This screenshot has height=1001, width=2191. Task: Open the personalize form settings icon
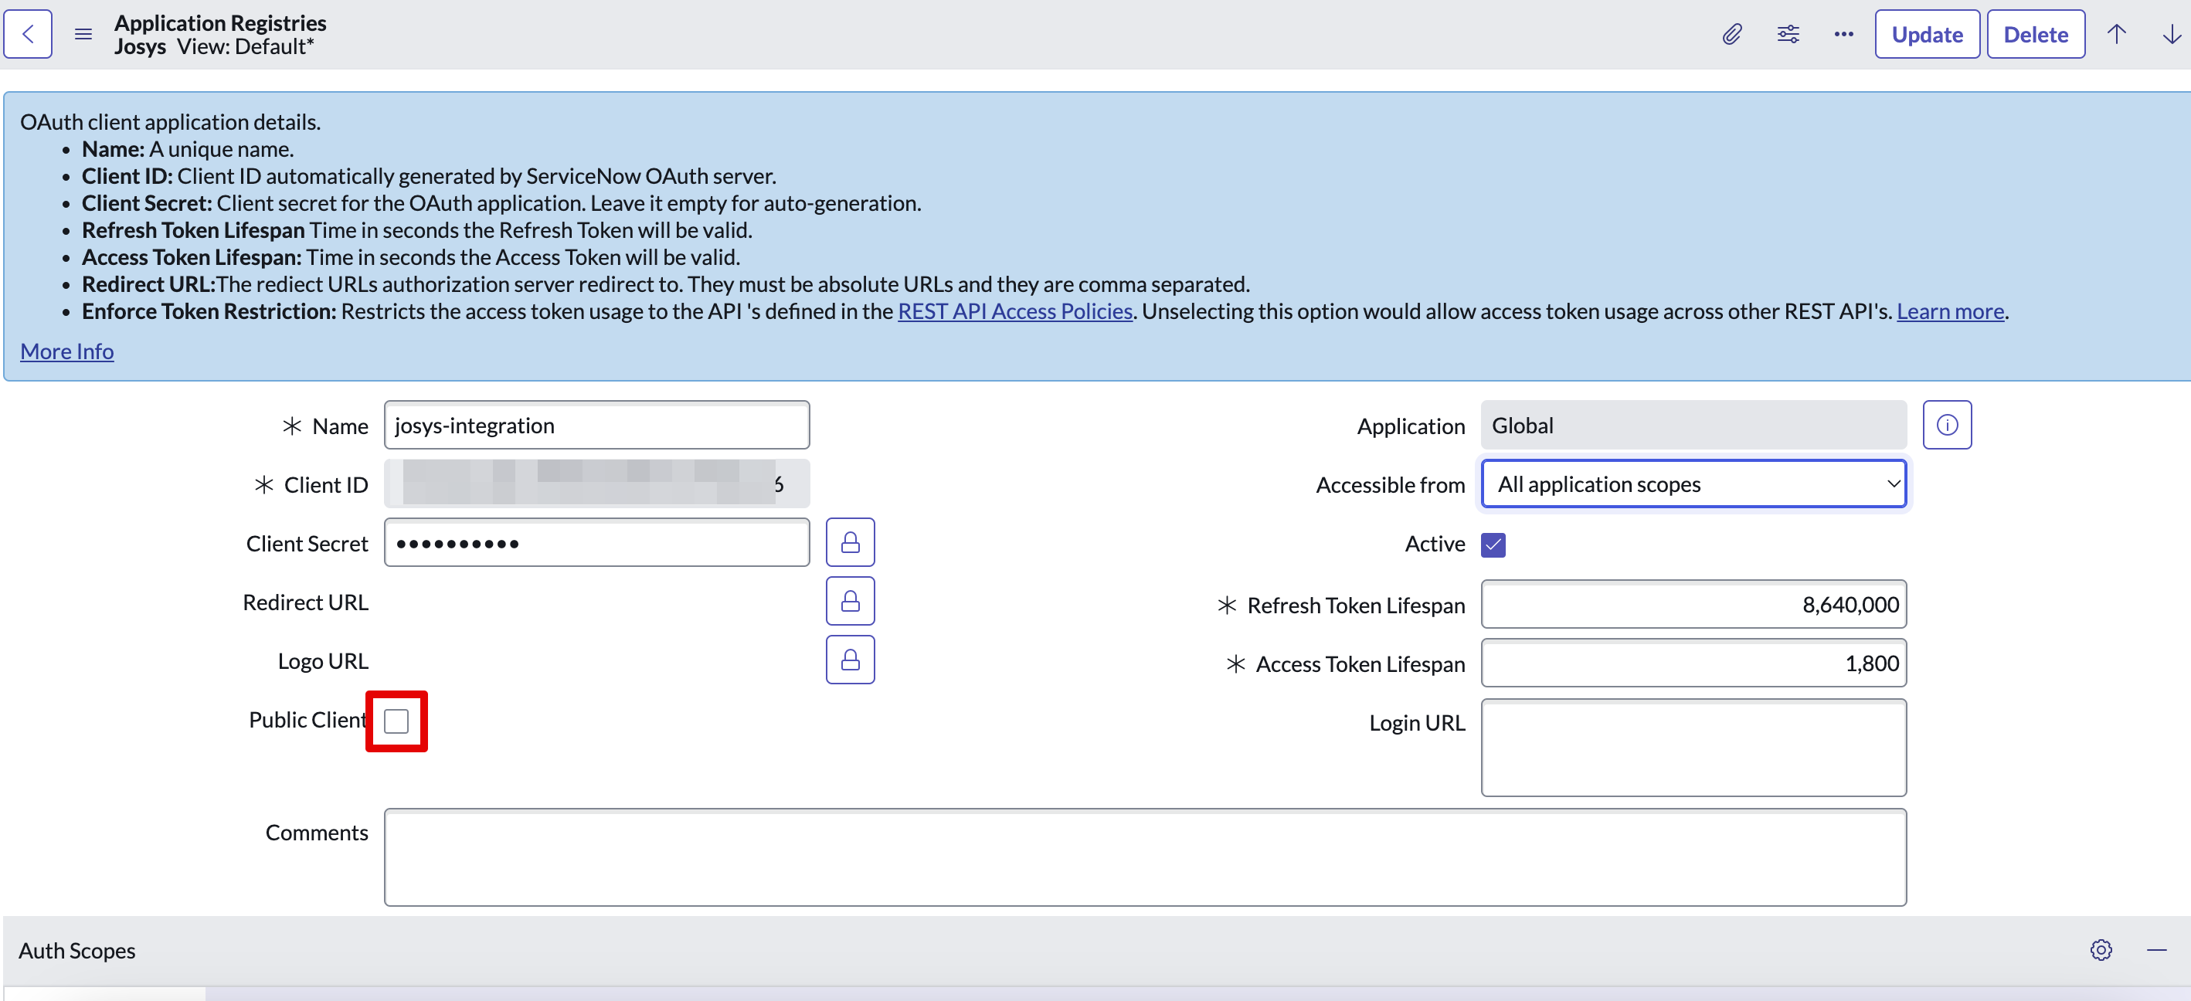[1788, 34]
